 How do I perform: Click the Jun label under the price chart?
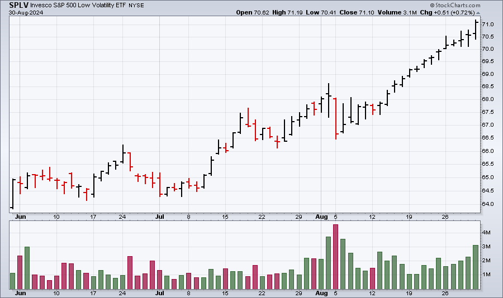coord(21,217)
